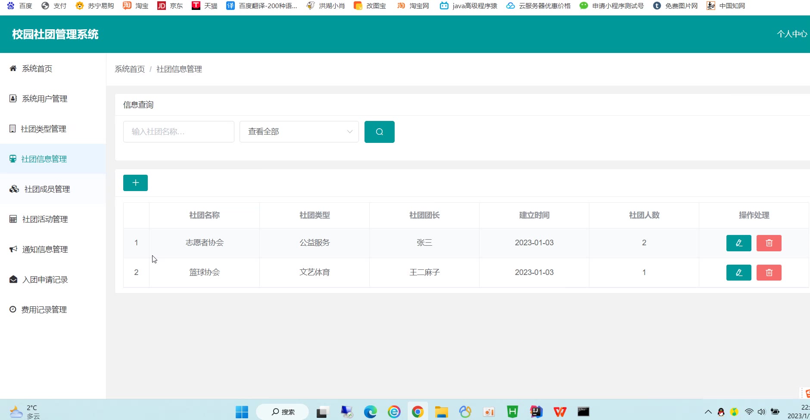This screenshot has width=810, height=420.
Task: Edit the 篮球协会 row
Action: (738, 273)
